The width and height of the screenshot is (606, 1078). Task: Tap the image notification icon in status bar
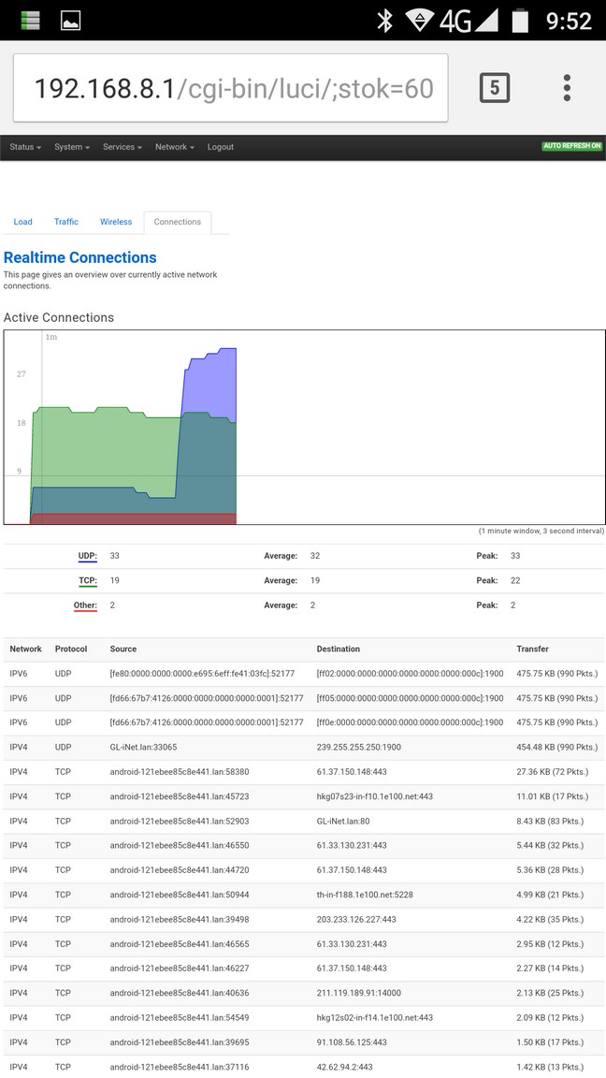[71, 21]
